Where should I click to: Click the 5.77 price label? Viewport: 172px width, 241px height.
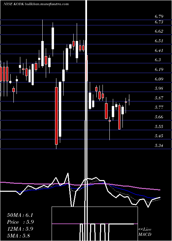coord(159,107)
